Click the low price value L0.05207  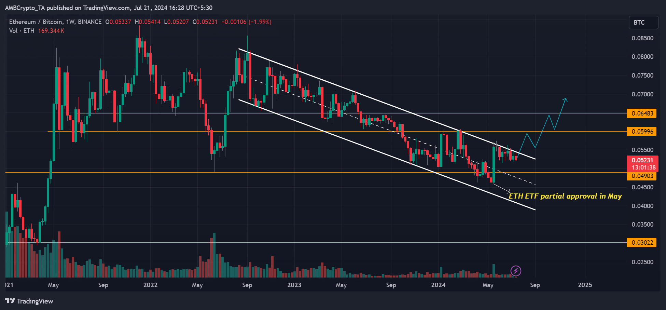(x=176, y=22)
